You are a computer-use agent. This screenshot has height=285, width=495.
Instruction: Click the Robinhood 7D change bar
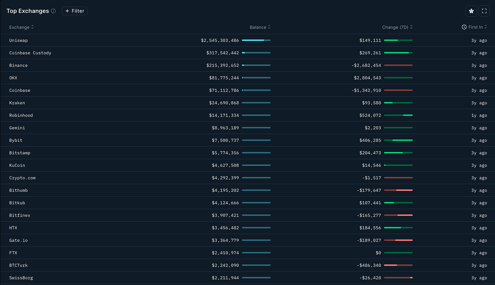point(398,115)
